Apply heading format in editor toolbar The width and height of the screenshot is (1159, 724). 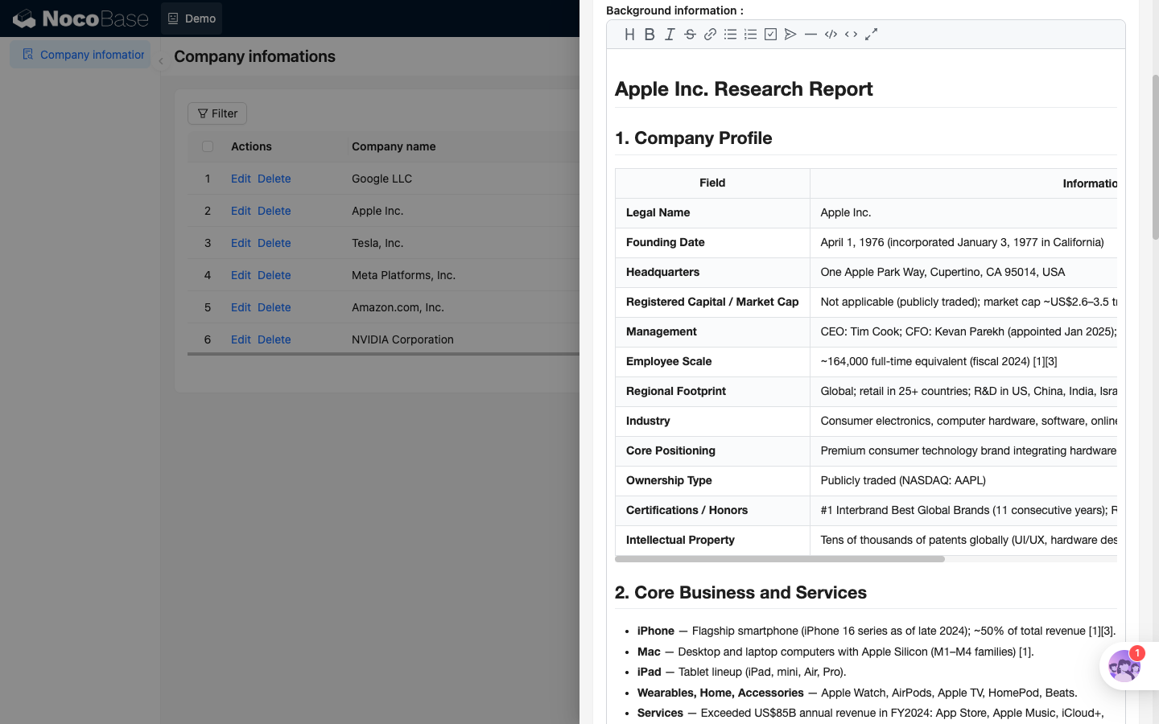coord(629,35)
